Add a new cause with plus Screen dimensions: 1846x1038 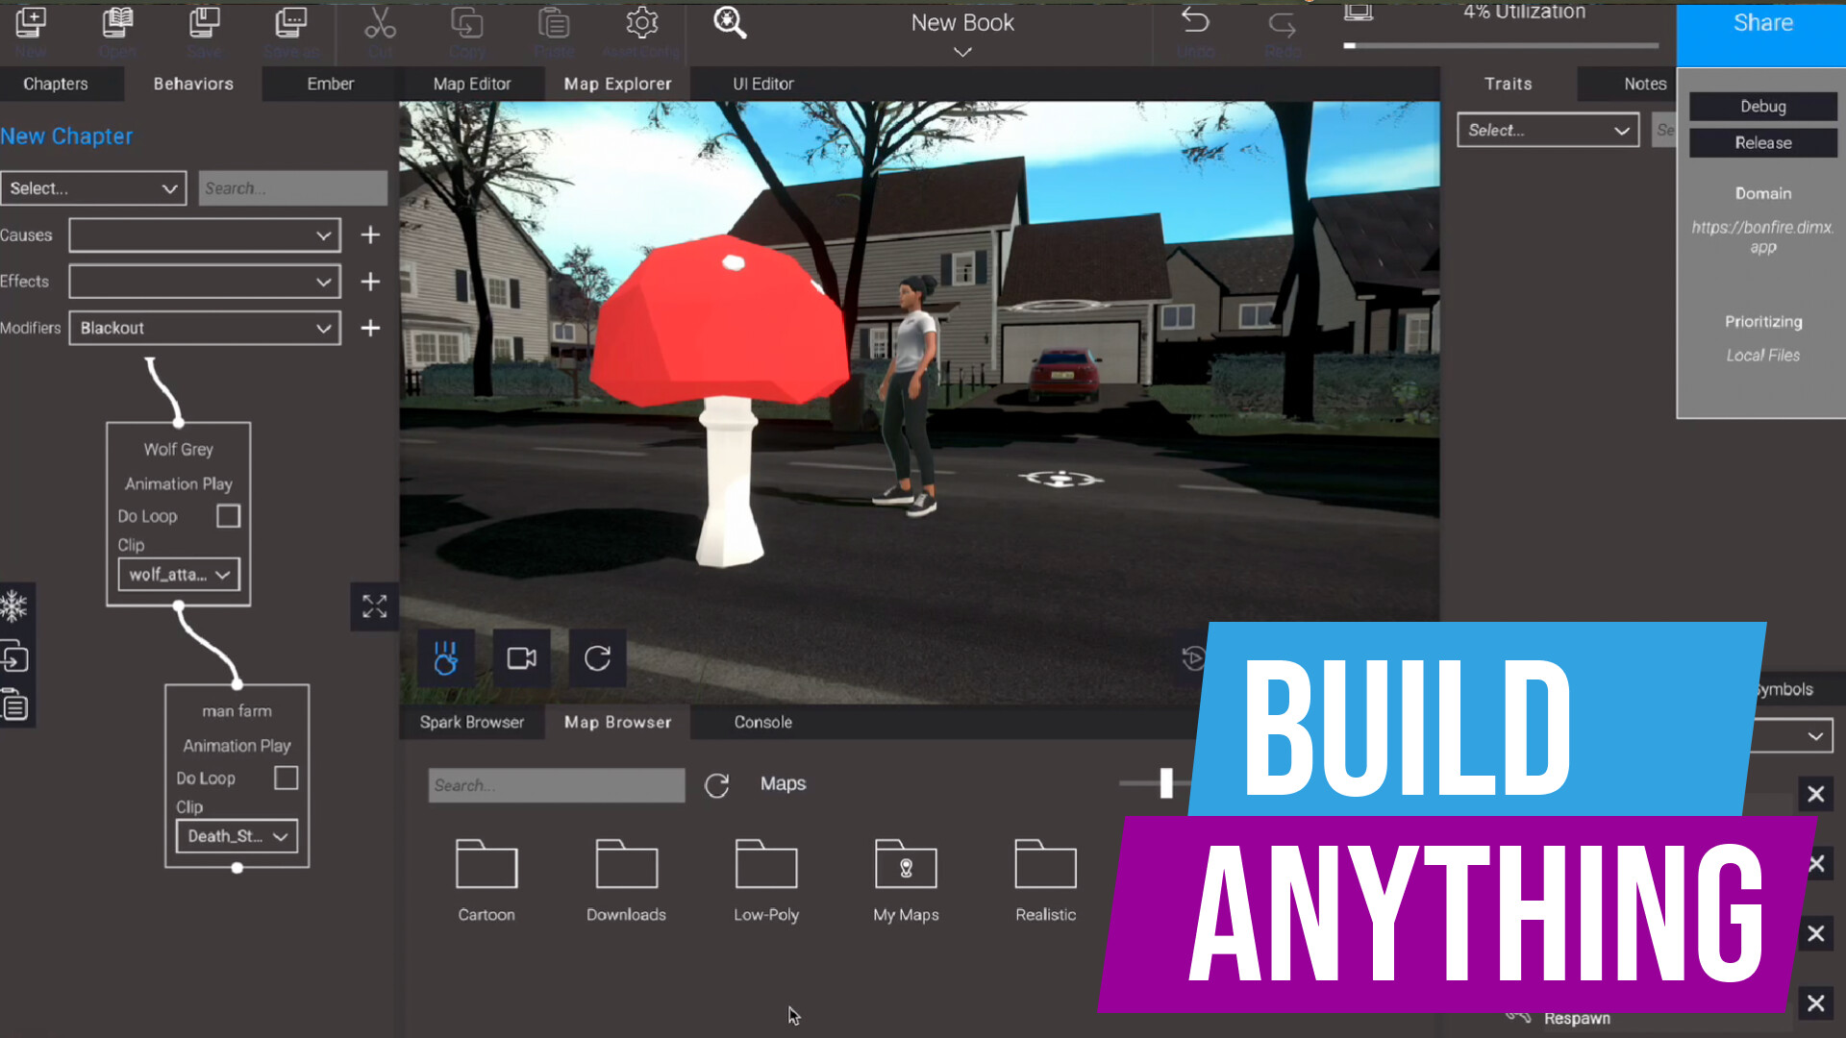[370, 235]
